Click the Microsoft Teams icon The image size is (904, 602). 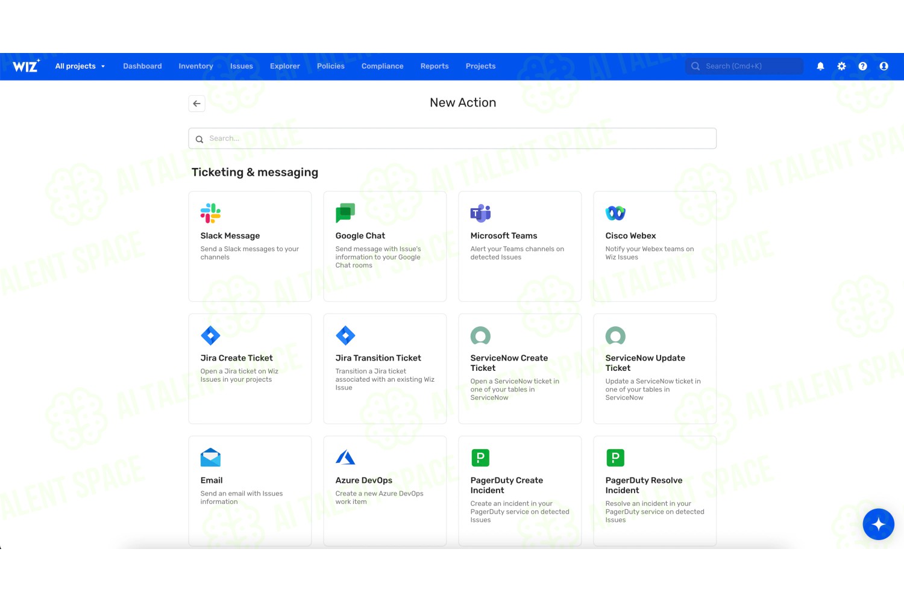pyautogui.click(x=480, y=213)
